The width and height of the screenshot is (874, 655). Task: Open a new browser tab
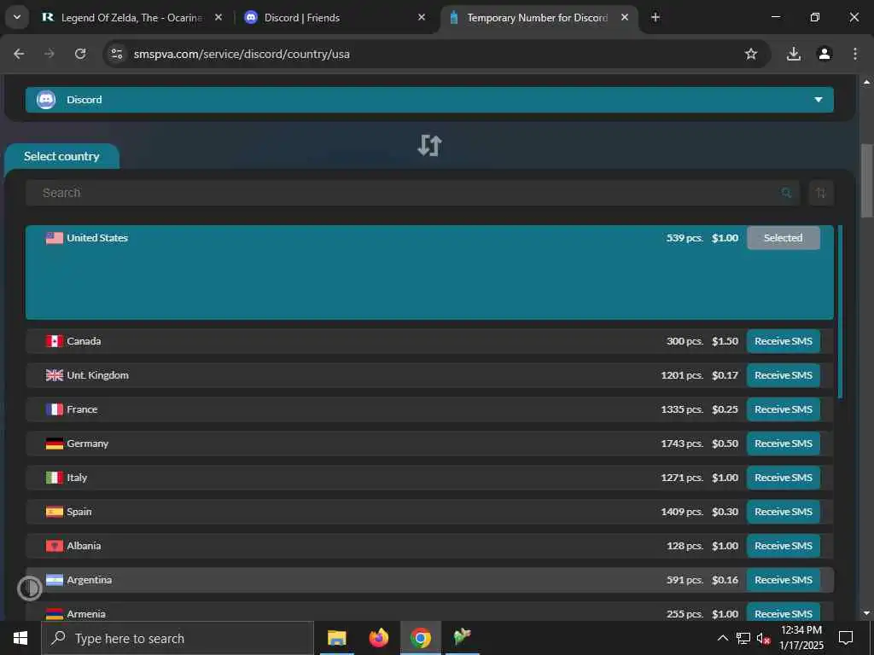pos(655,18)
